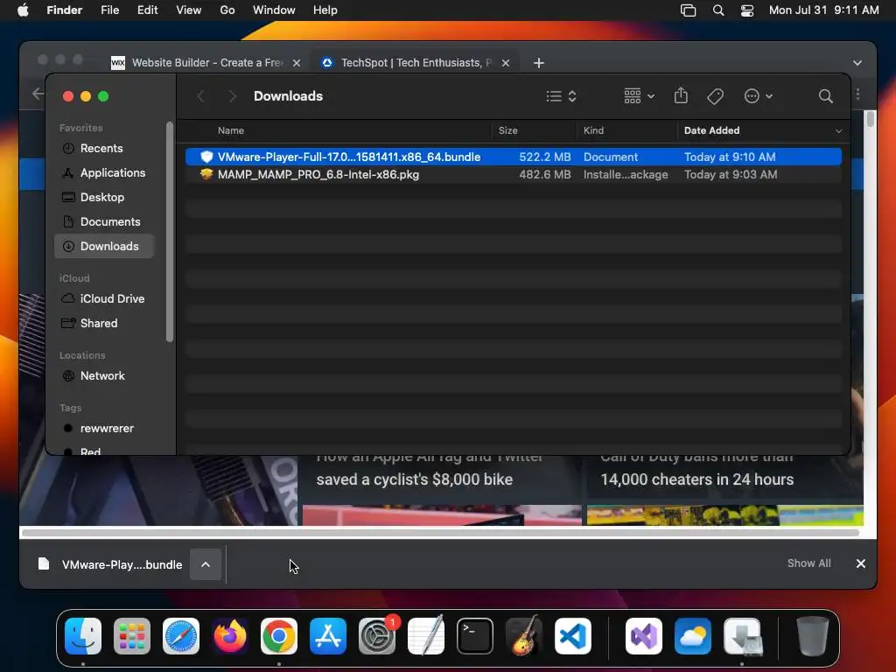Sort by Size column header
This screenshot has width=896, height=672.
click(507, 130)
